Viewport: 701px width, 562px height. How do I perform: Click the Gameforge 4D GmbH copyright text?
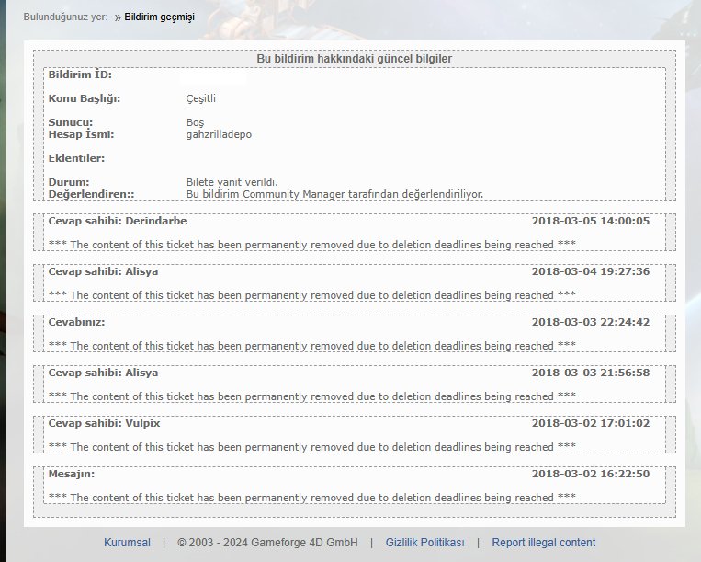tap(267, 543)
